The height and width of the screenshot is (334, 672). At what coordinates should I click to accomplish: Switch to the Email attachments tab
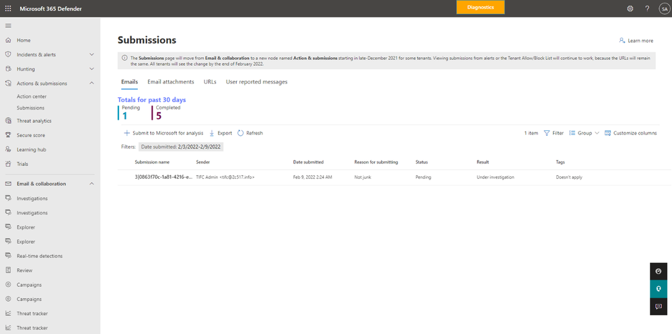[171, 82]
